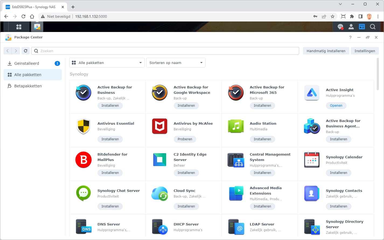384x240 pixels.
Task: Click the browser address bar URL
Action: 91,16
